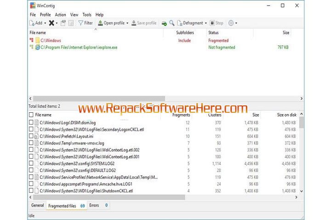Click the magnifier Analyze icon

point(172,23)
